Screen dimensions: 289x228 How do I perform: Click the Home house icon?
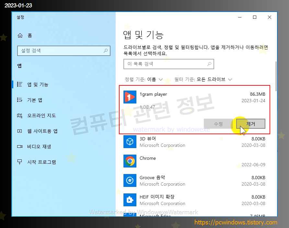point(20,35)
